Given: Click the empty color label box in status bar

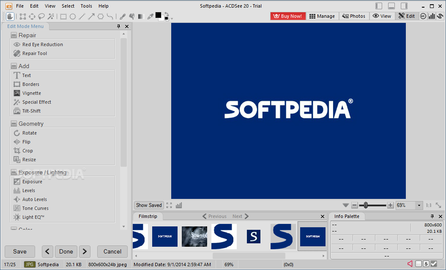Looking at the screenshot, I should (419, 264).
